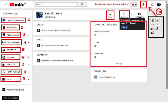Click the Search input field
Image resolution: width=168 pixels, height=102 pixels.
click(x=56, y=4)
